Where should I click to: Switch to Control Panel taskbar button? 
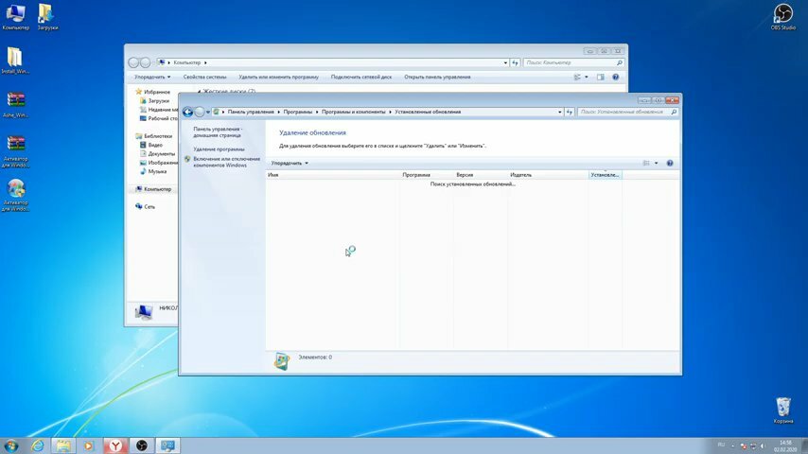(167, 445)
